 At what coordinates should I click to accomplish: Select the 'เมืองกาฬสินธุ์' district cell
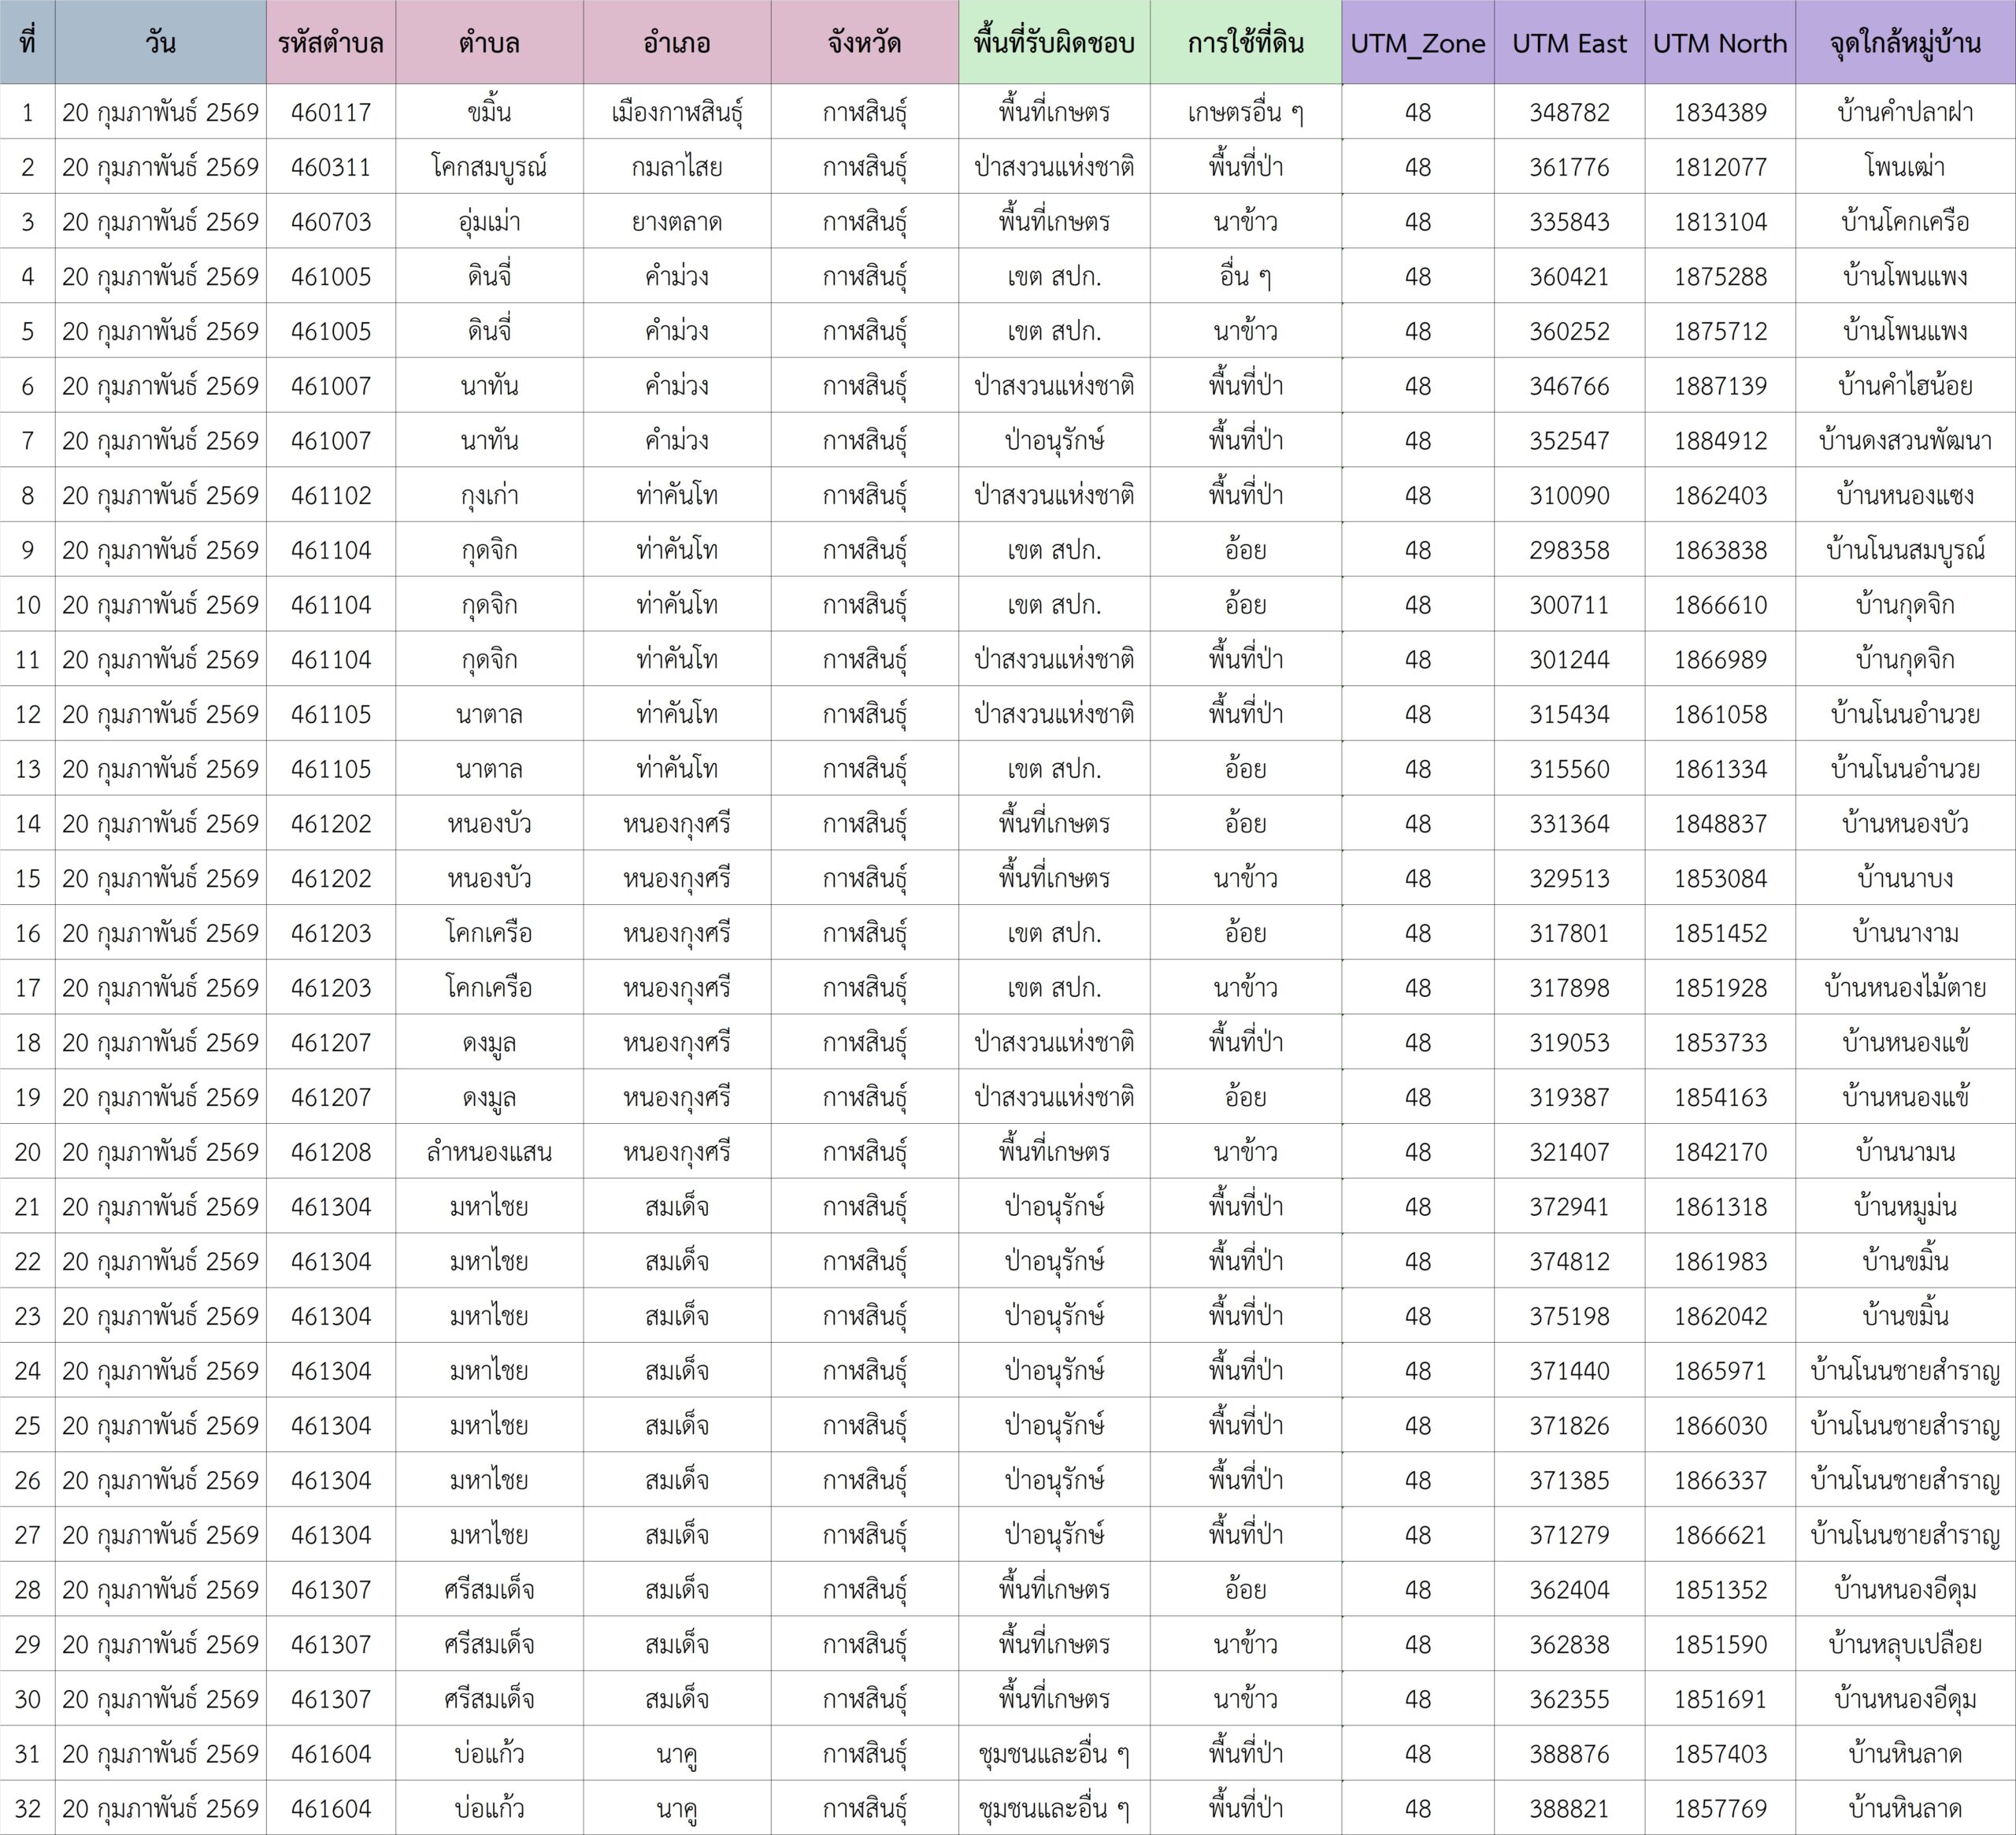pos(677,112)
